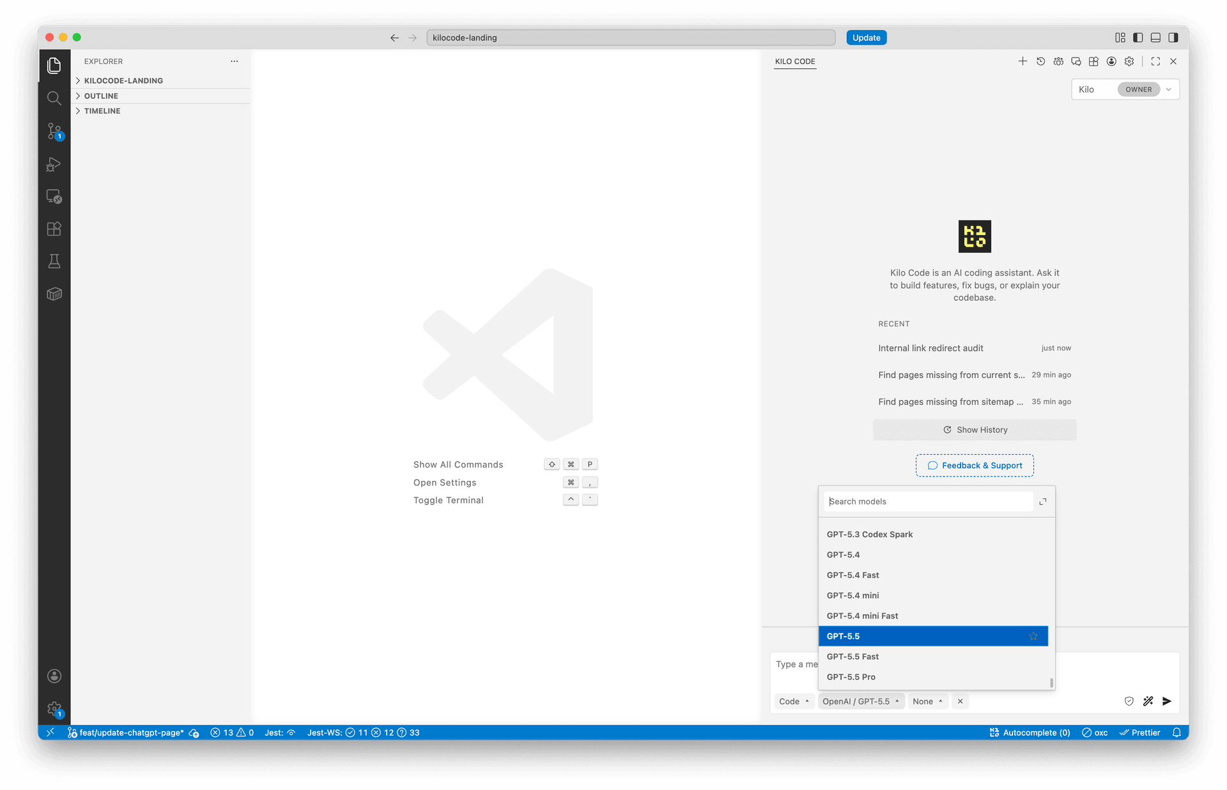Open Source Control view with one pending change
The height and width of the screenshot is (790, 1227).
point(54,131)
